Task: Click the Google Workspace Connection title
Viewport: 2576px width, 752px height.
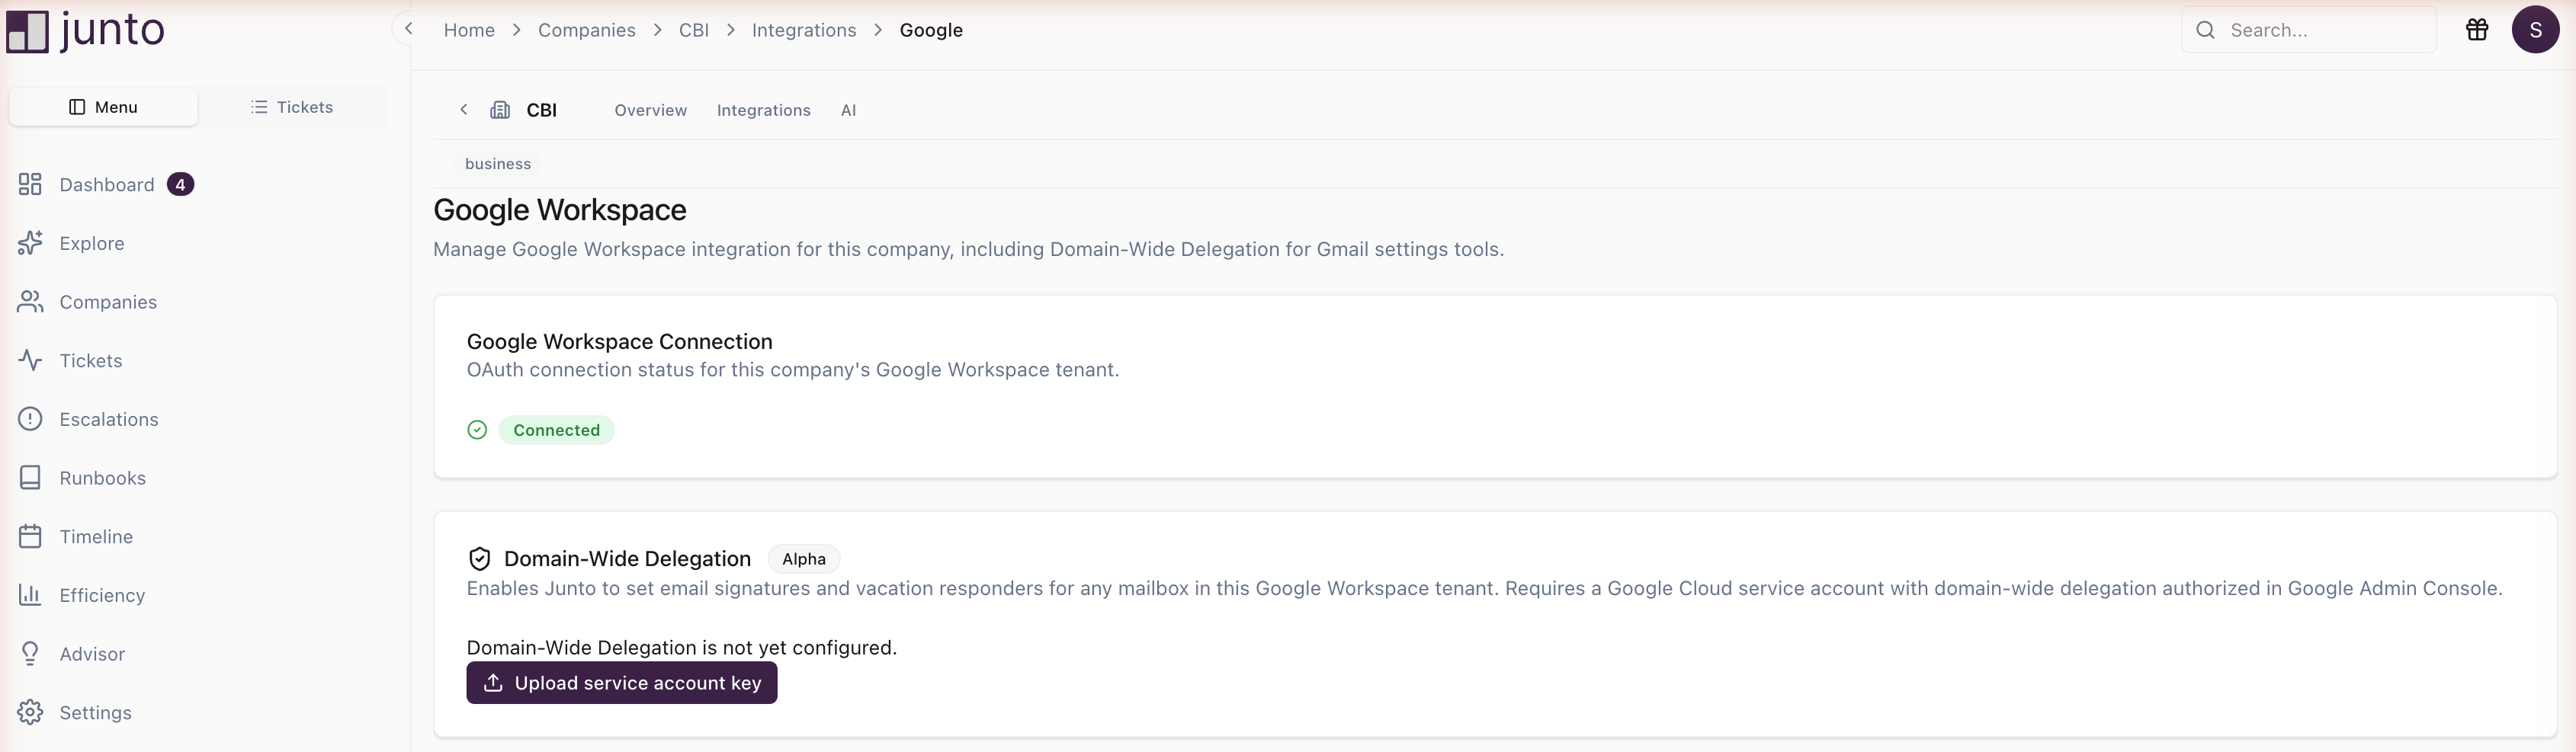Action: [620, 342]
